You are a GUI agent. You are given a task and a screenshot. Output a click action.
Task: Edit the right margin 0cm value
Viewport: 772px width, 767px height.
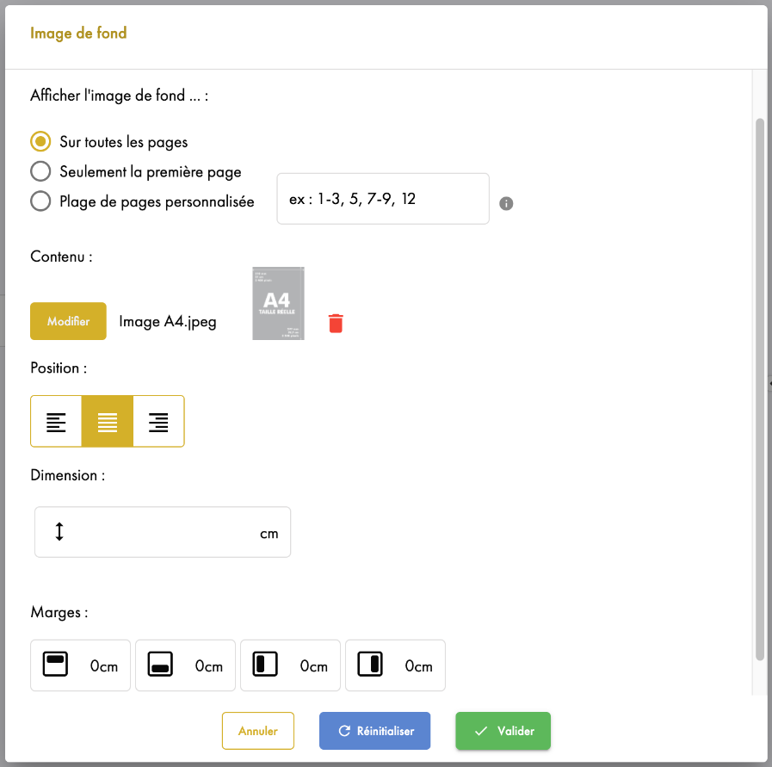click(x=418, y=666)
